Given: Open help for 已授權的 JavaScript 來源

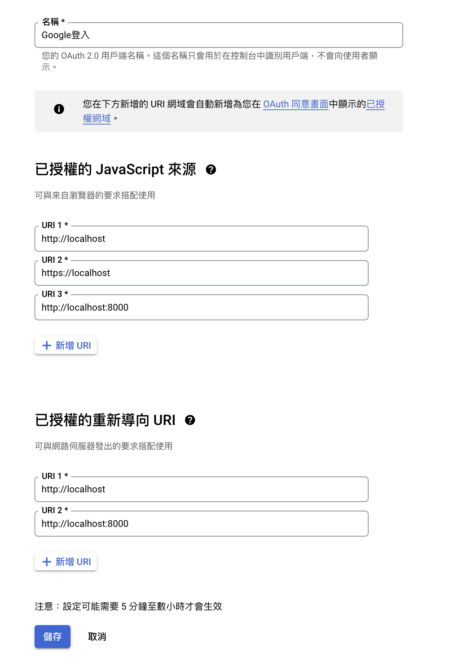Looking at the screenshot, I should tap(211, 169).
